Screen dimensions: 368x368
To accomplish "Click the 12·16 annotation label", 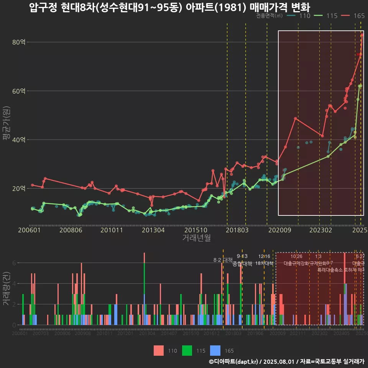I will 264,256.
